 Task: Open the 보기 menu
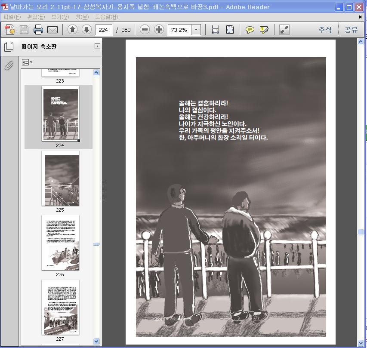coord(60,17)
